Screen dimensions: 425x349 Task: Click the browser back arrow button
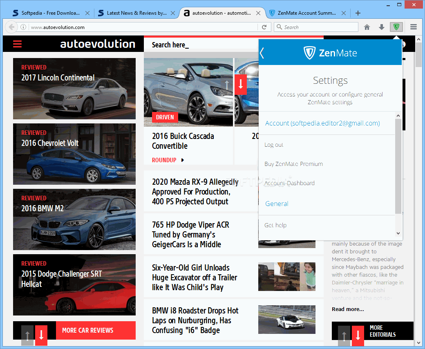tap(11, 27)
